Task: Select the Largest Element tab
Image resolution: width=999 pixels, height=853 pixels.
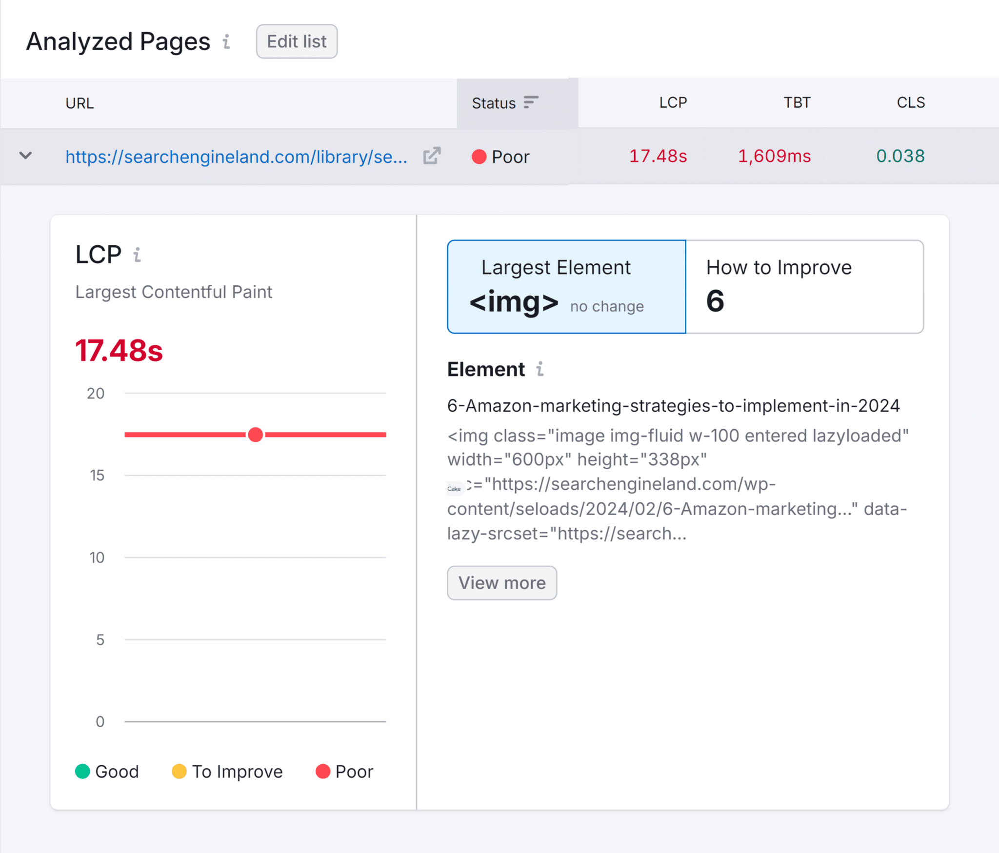Action: [566, 287]
